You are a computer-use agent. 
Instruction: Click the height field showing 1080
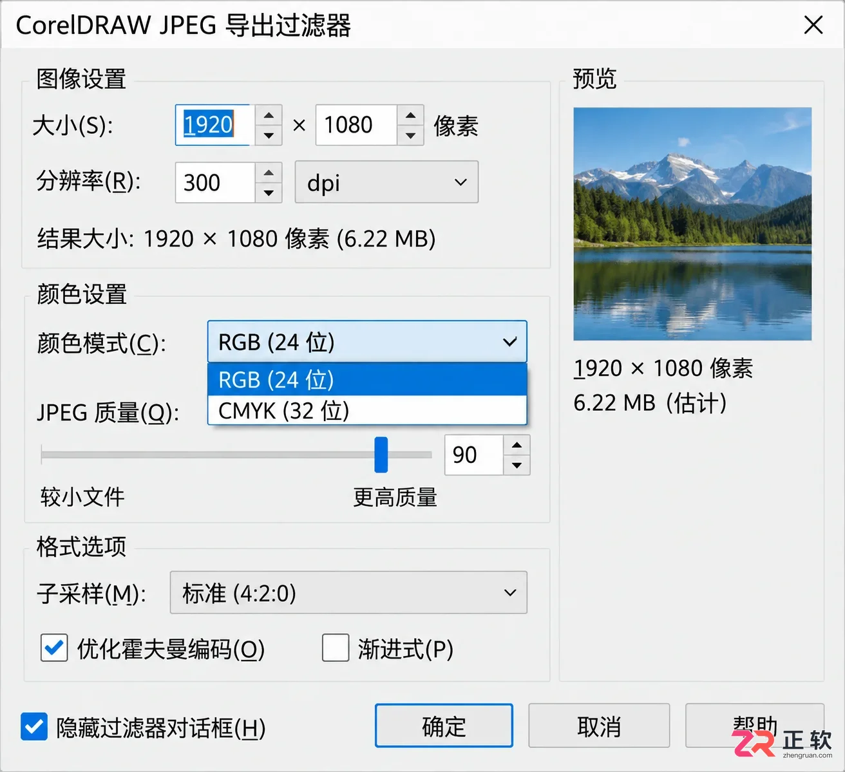[356, 125]
